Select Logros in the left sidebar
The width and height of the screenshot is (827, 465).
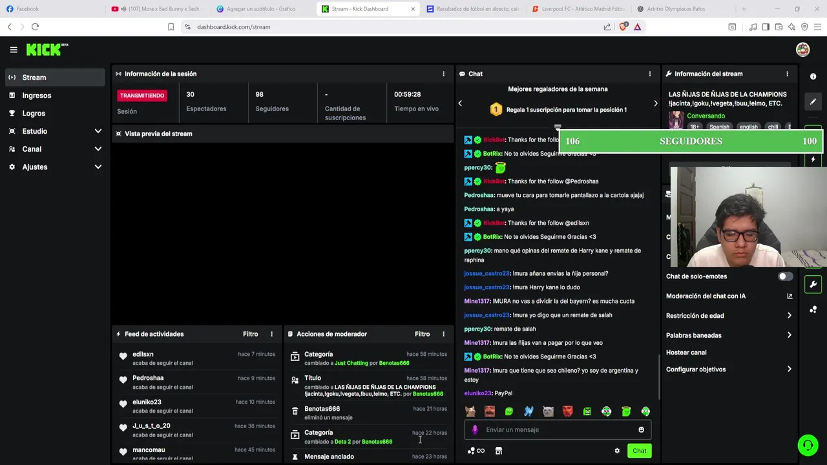click(x=56, y=114)
